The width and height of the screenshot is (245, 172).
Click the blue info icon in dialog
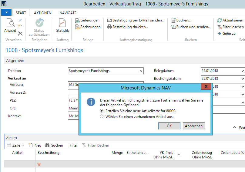pos(91,102)
